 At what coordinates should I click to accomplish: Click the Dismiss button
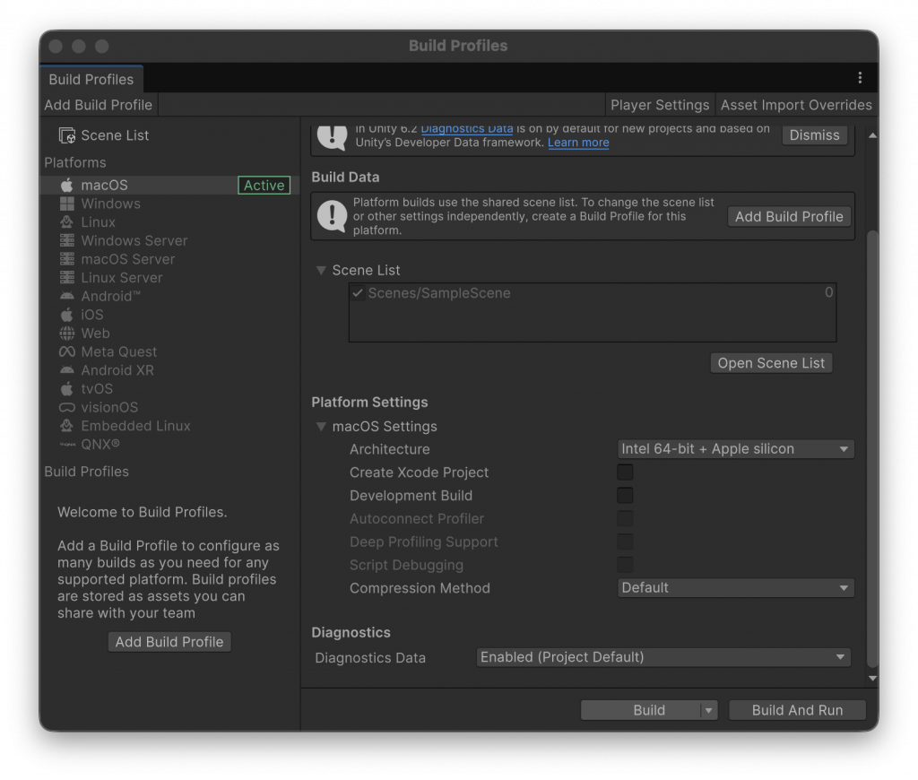814,135
